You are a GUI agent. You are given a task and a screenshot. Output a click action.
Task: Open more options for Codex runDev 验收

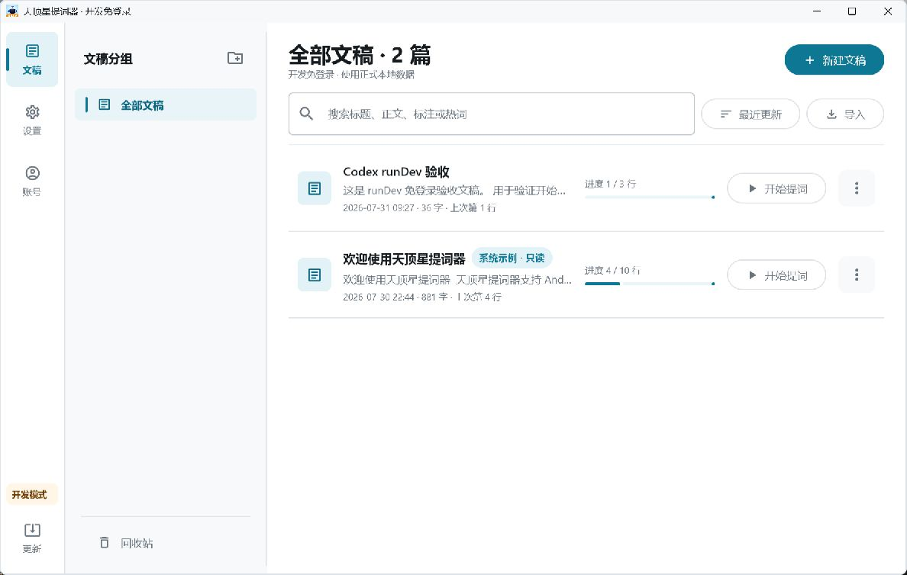click(856, 188)
